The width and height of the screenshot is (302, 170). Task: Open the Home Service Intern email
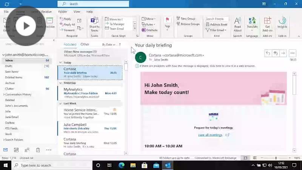pos(90,114)
